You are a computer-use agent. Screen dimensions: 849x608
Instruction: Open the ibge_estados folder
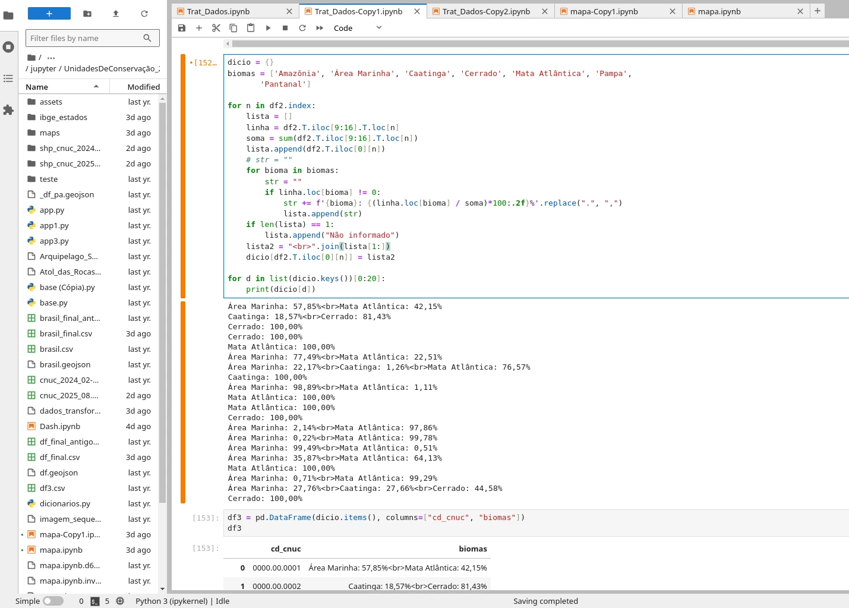click(63, 118)
